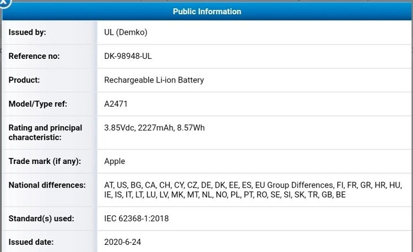This screenshot has width=413, height=252.
Task: Select the 'Trade mark (if any):' label
Action: tap(45, 161)
